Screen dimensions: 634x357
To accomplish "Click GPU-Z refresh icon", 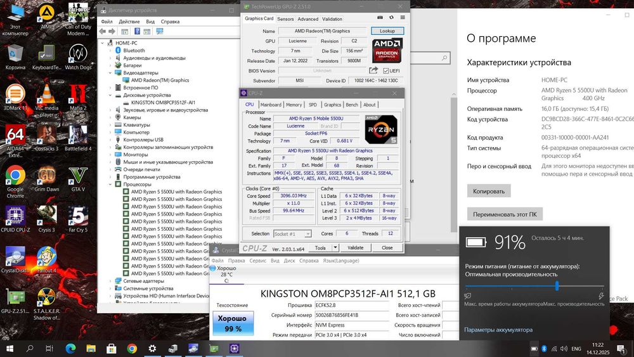I will coord(391,17).
